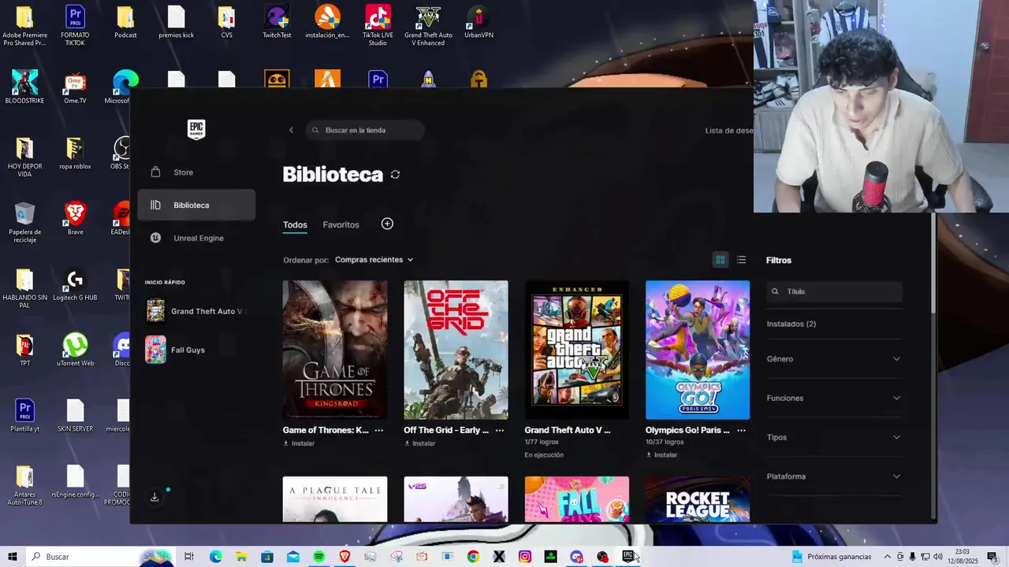Open uTorrent Web desktop icon
1009x567 pixels.
tap(75, 350)
